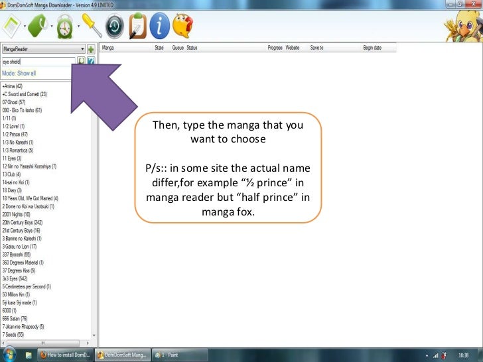Select +Anima (42) in list
483x362 pixels.
13,86
